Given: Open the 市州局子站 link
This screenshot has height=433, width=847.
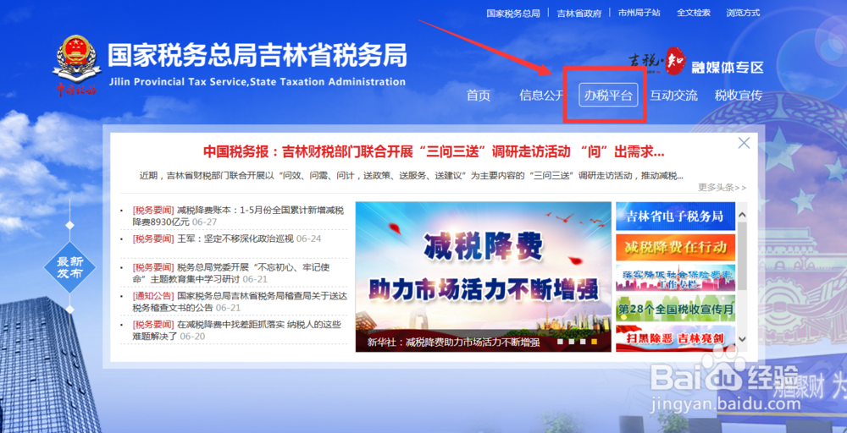Looking at the screenshot, I should click(639, 13).
